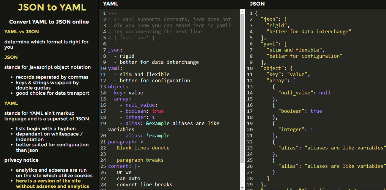386x190 pixels.
Task: Click line number 1 in the YAML editor
Action: (104, 13)
